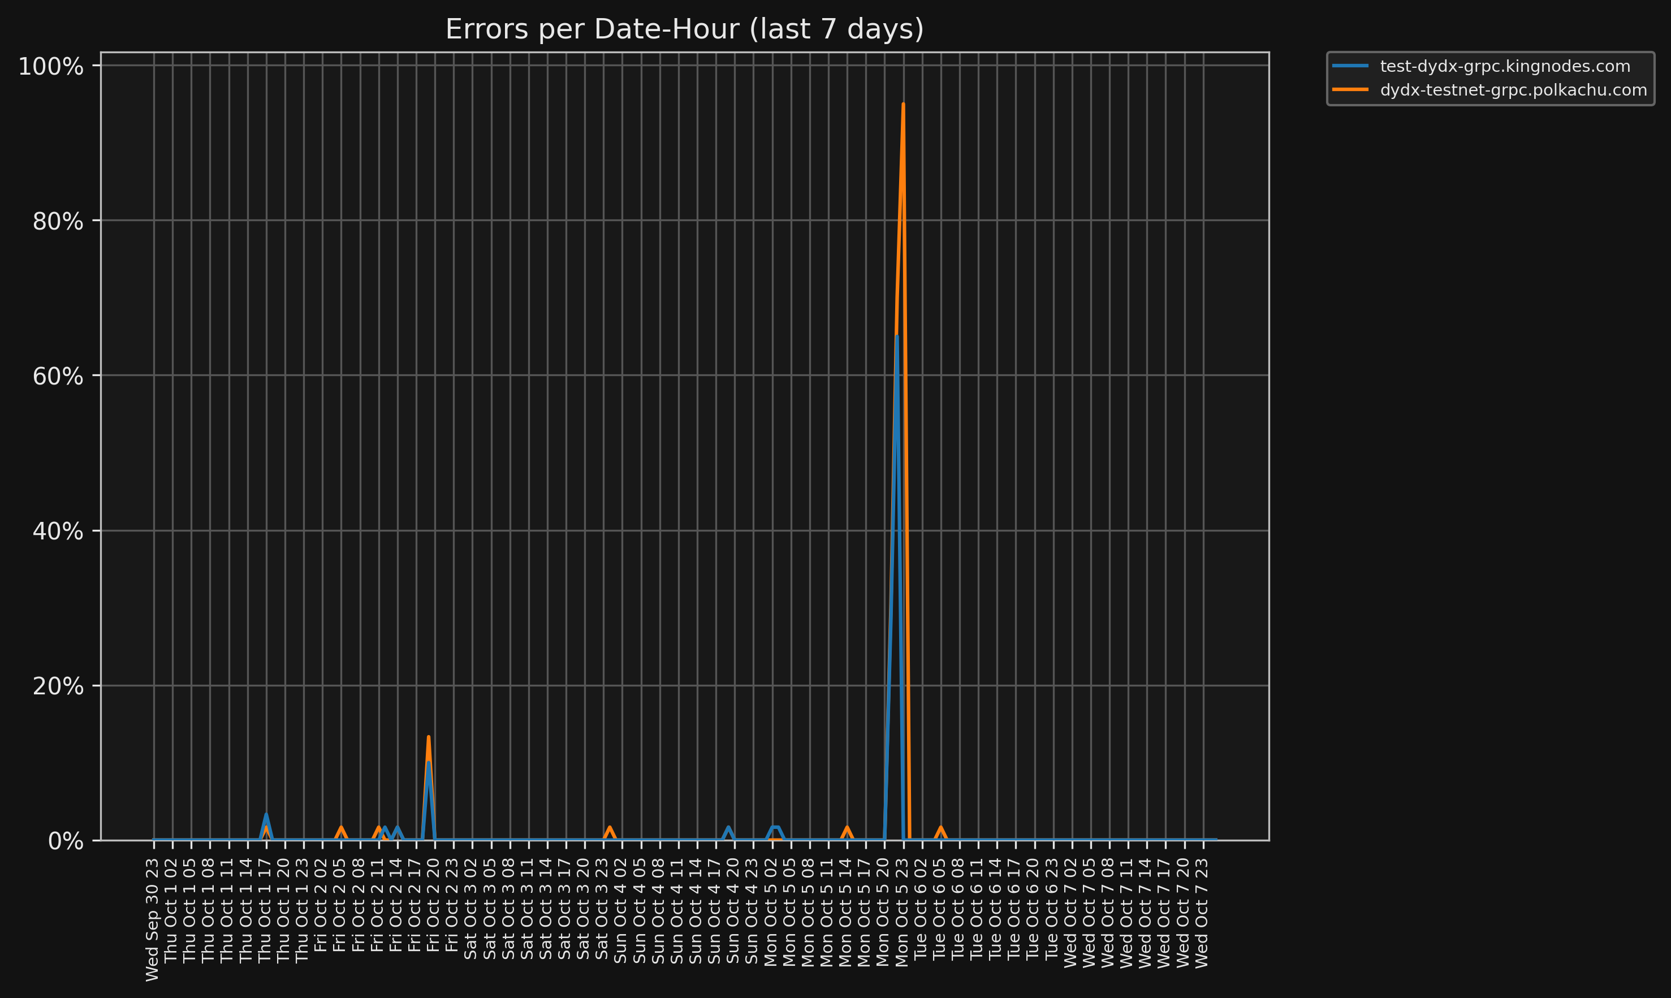1671x998 pixels.
Task: Click the chart title 'Errors per Date-Hour (last 7 days)'
Action: 685,29
